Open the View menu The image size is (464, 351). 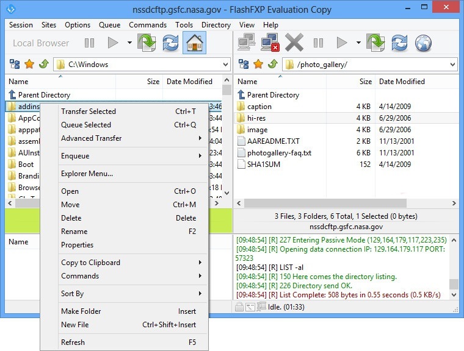[x=247, y=25]
